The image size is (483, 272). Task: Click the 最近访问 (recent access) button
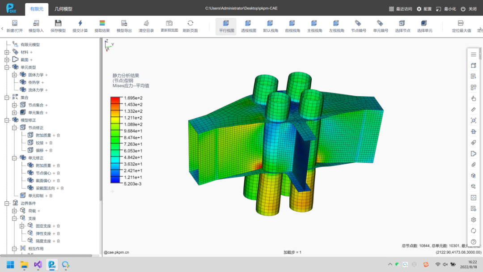[x=400, y=9]
